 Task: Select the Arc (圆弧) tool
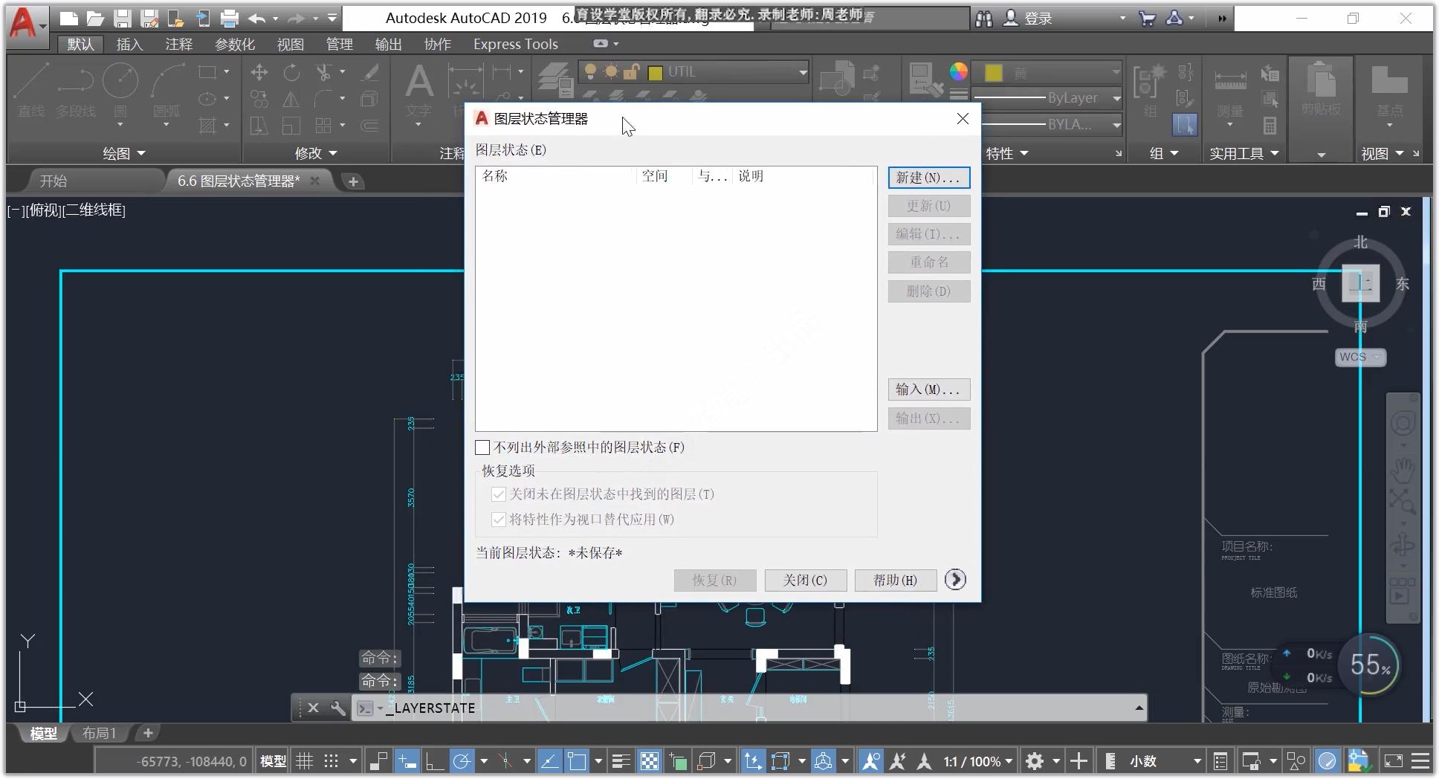pyautogui.click(x=166, y=91)
